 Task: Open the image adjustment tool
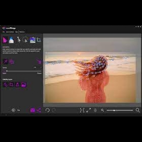[x=33, y=40]
